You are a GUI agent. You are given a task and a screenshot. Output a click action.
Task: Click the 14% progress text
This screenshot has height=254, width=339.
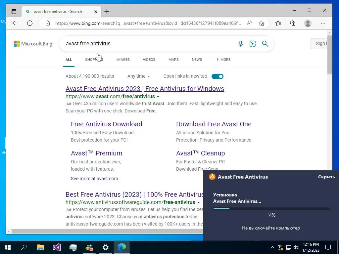(x=271, y=215)
